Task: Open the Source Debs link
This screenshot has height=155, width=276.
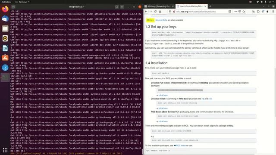Action: click(x=161, y=20)
